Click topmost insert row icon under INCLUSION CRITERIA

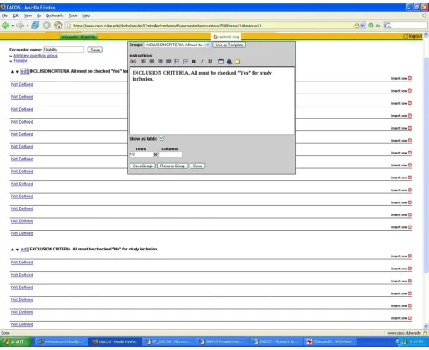pyautogui.click(x=410, y=78)
